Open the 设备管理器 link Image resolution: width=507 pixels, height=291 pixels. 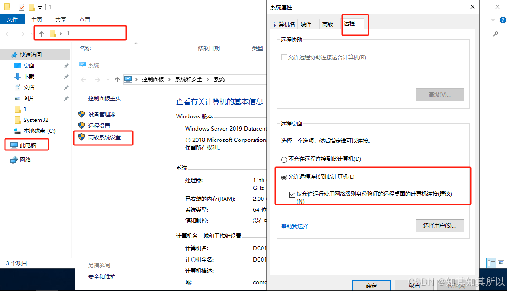(102, 114)
